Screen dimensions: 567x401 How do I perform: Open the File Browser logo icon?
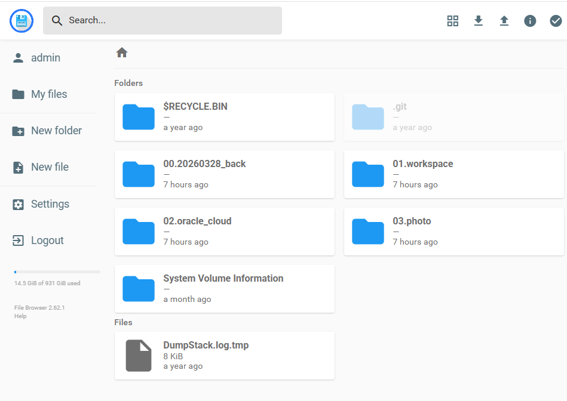click(x=21, y=20)
